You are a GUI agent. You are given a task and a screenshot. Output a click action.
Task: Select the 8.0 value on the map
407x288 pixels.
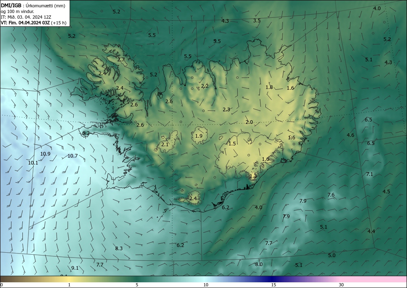click(259, 264)
